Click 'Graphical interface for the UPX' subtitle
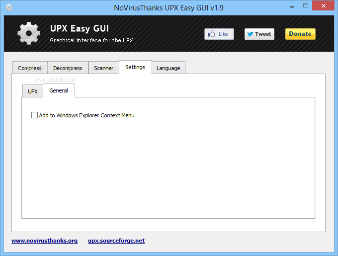This screenshot has height=256, width=338. coord(91,40)
